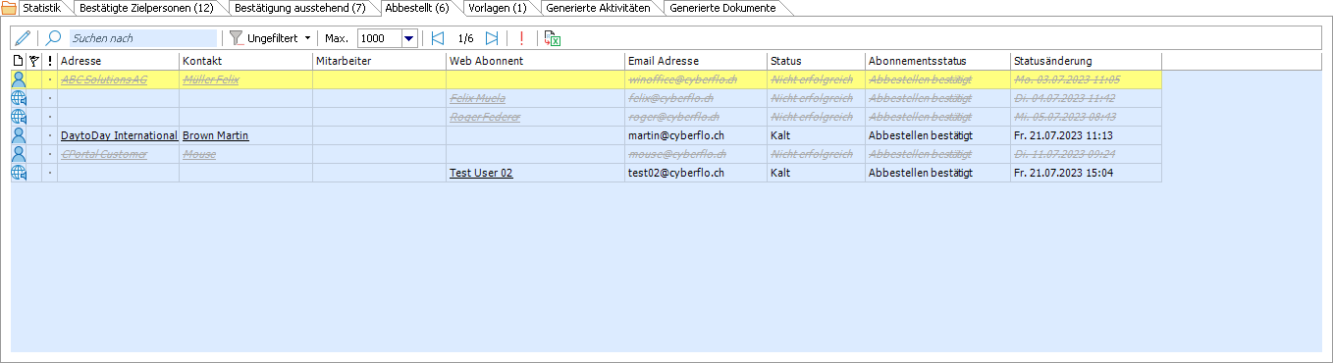Click the funnel filter icon
This screenshot has height=363, width=1333.
237,38
